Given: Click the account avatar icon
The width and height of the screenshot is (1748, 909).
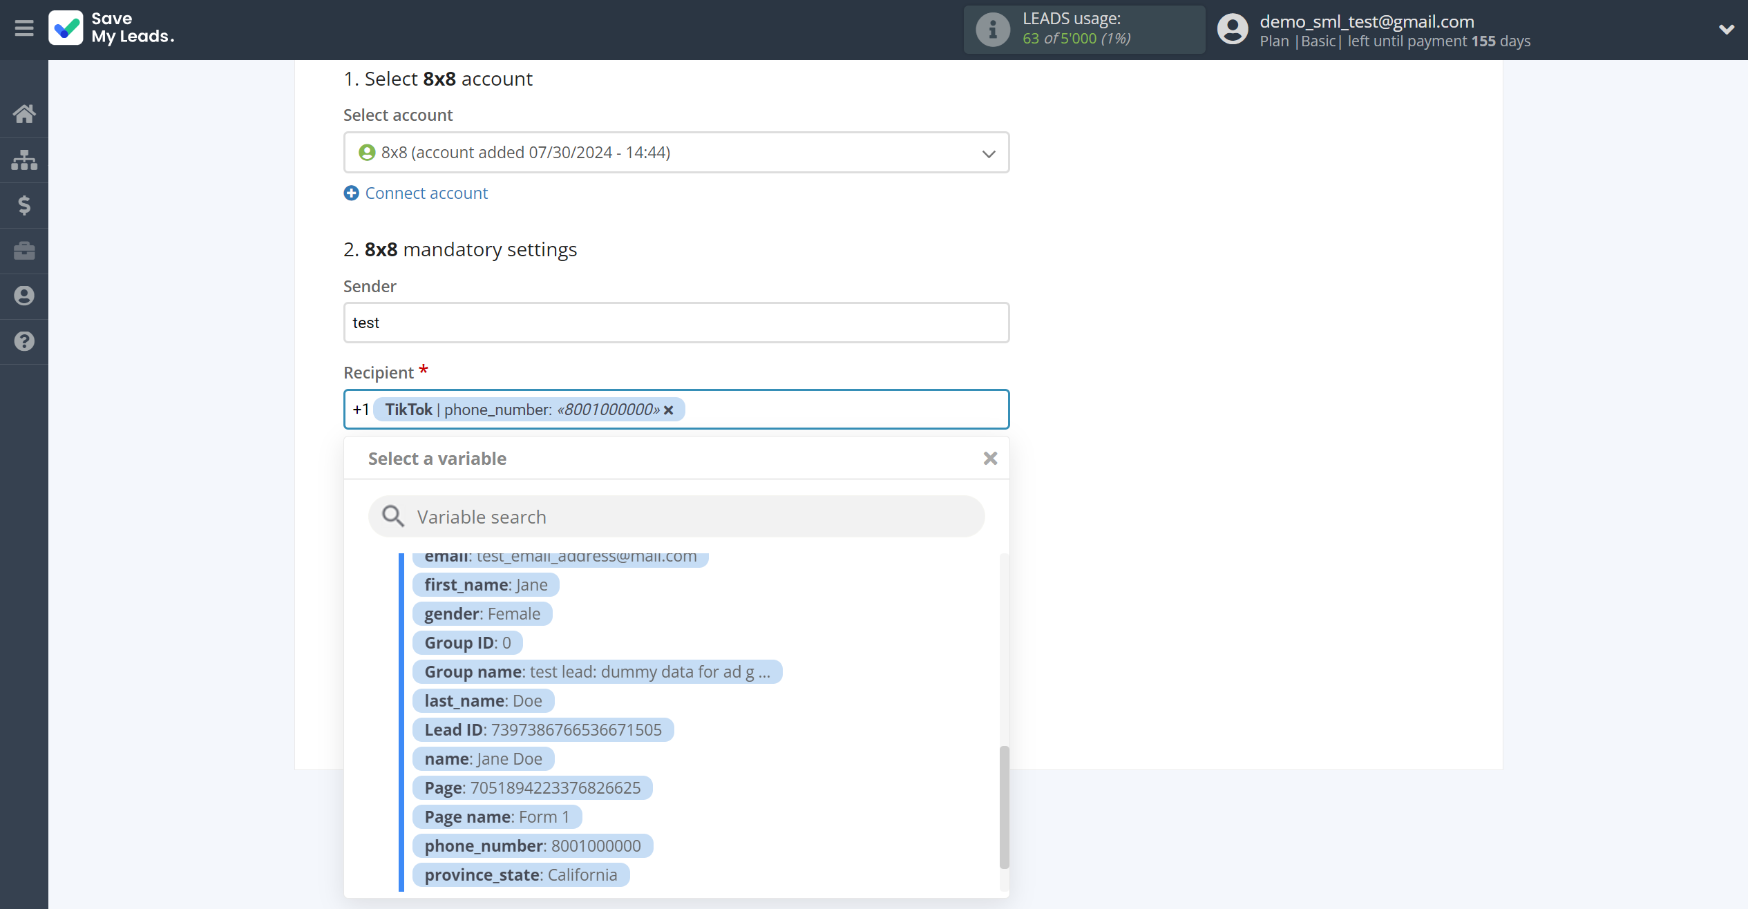Looking at the screenshot, I should (1233, 30).
